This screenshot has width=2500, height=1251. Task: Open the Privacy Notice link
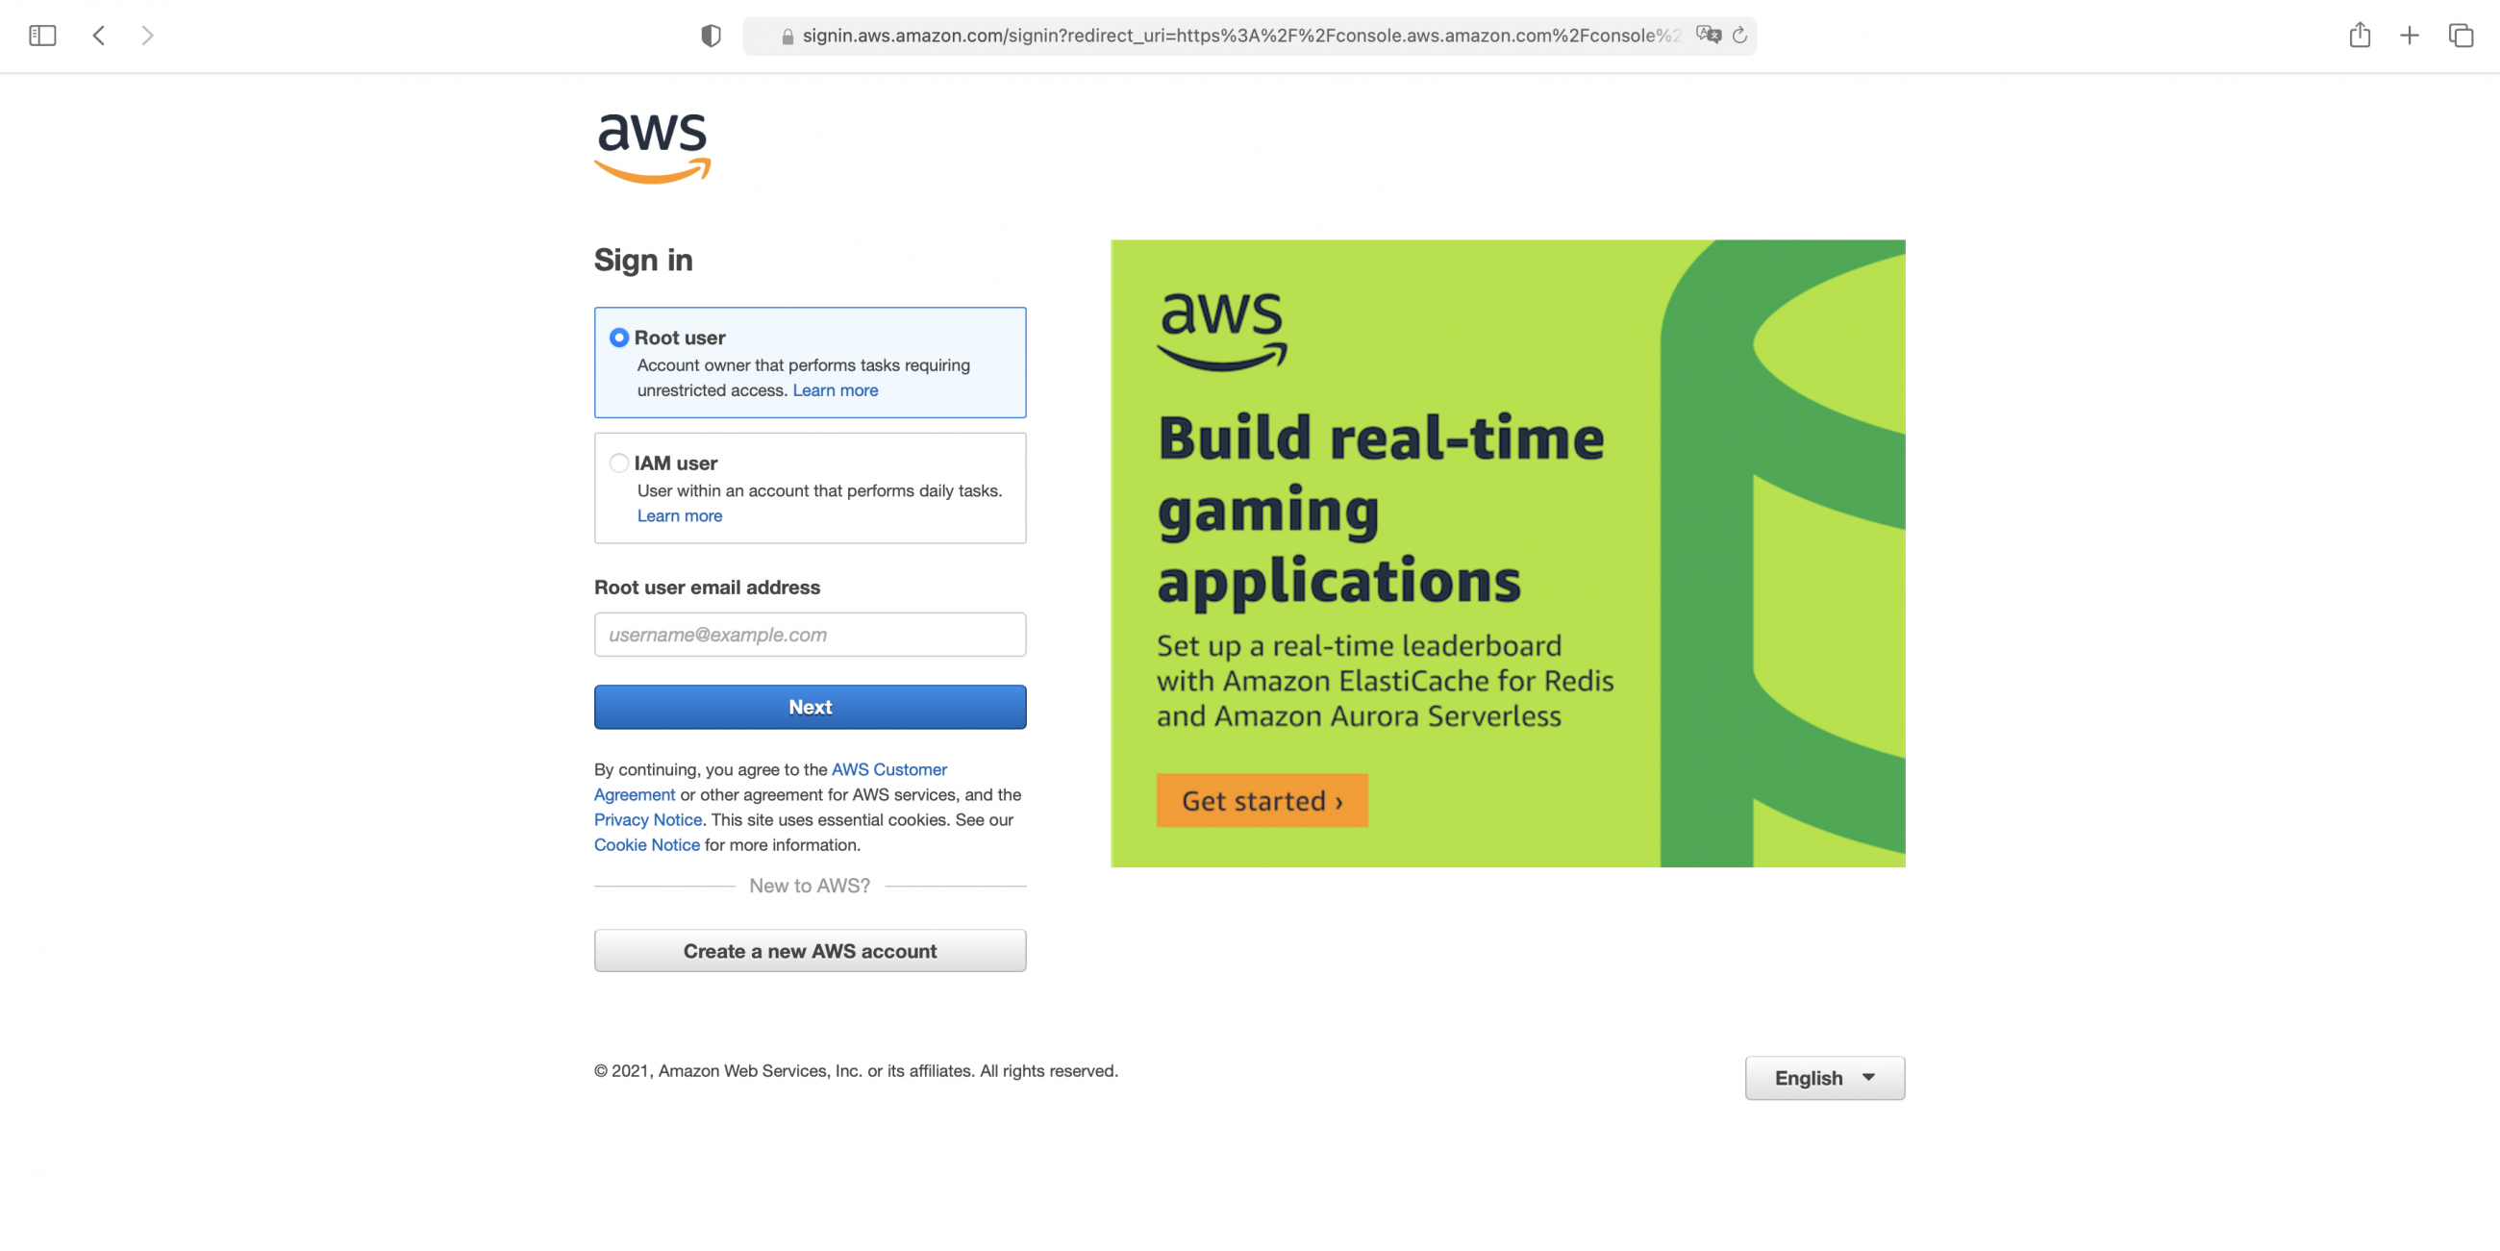tap(646, 819)
